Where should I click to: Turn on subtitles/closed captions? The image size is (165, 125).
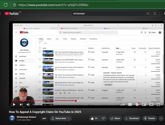point(130,104)
